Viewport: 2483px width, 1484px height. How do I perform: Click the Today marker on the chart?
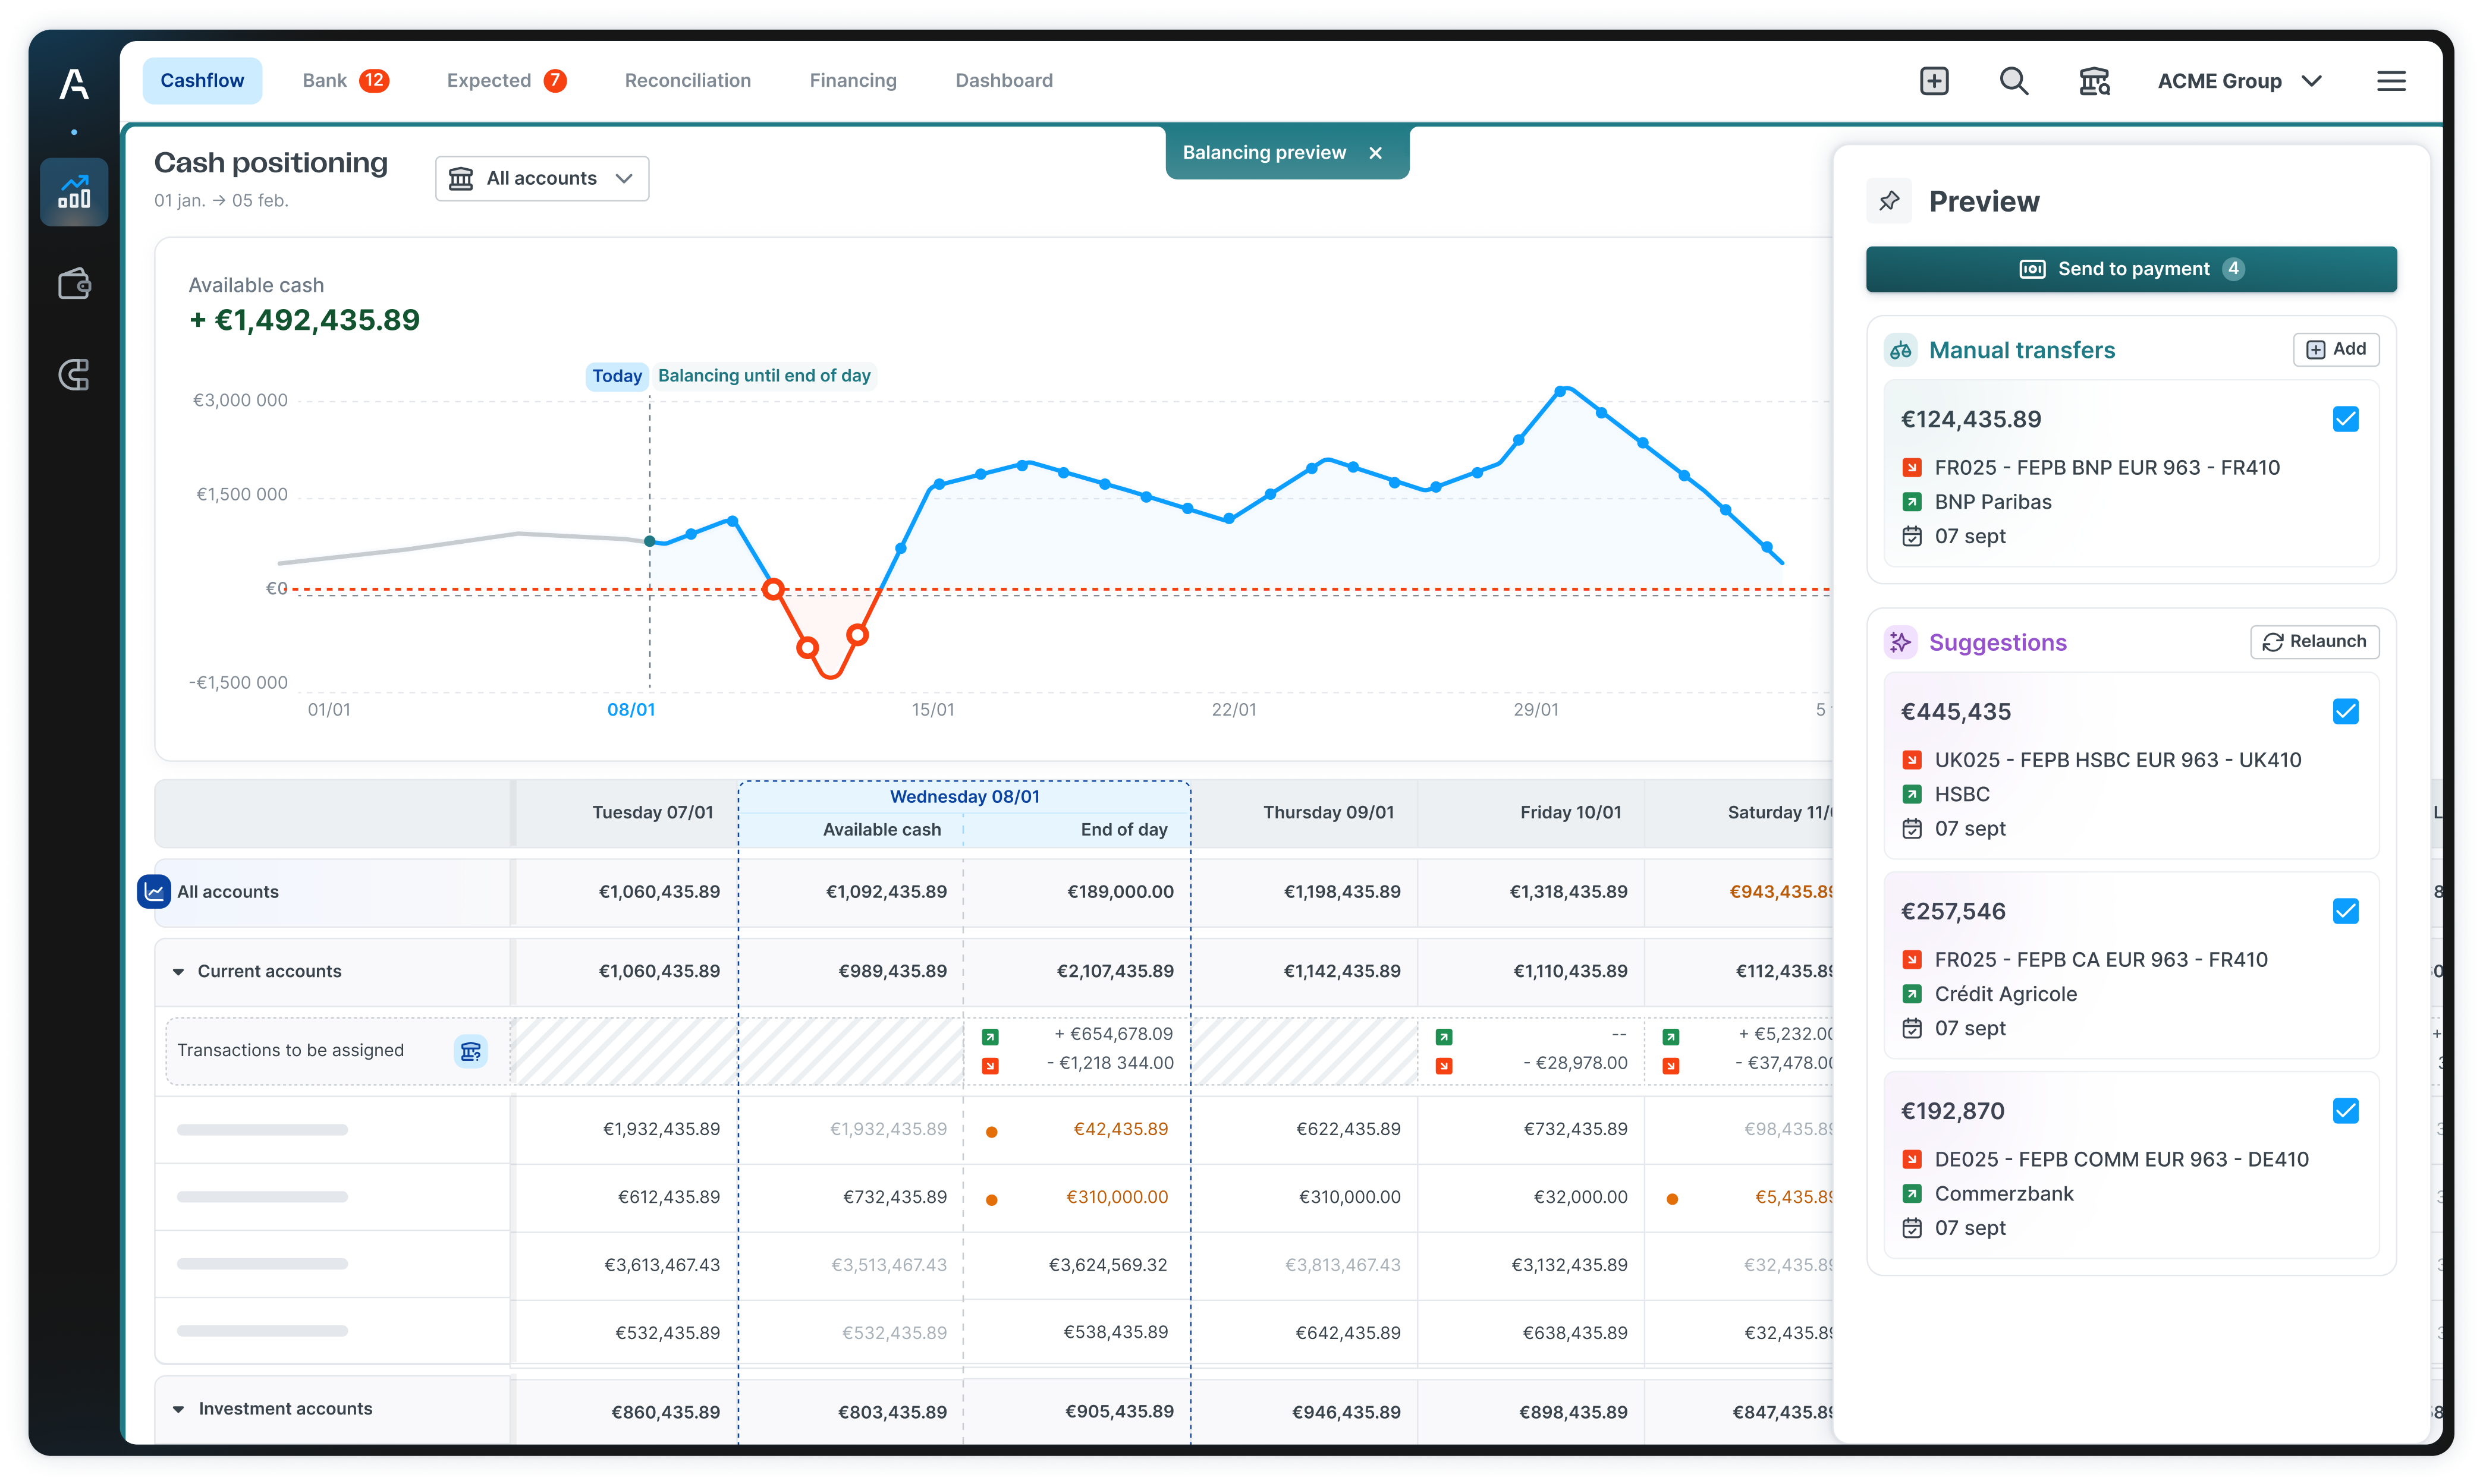tap(616, 376)
